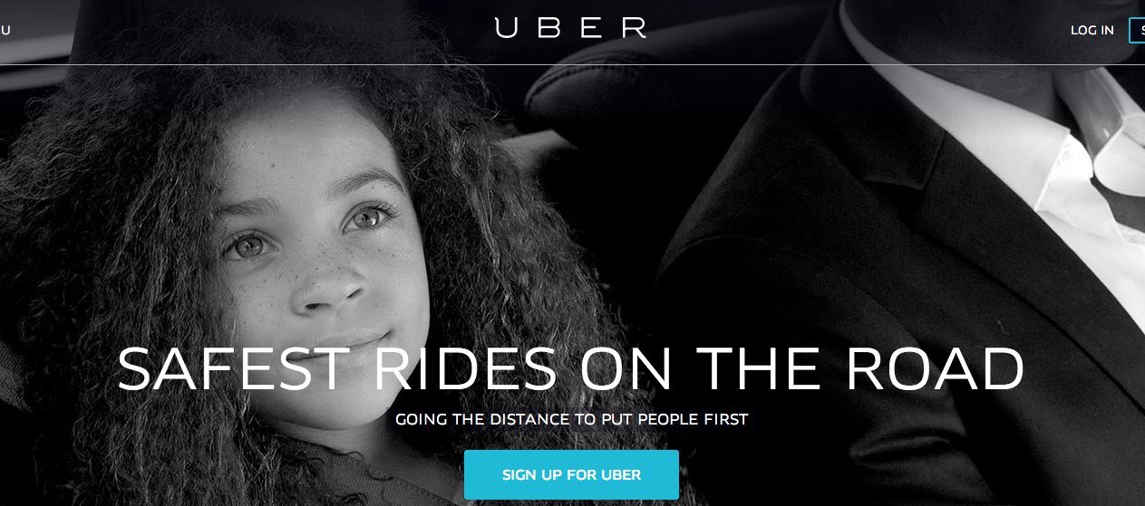Click the letter R of UBER logo
Image resolution: width=1145 pixels, height=506 pixels.
(x=634, y=28)
